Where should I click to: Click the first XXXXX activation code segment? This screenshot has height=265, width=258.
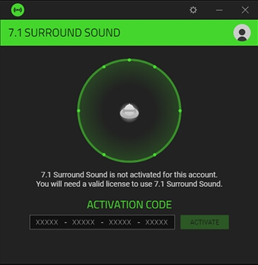47,222
